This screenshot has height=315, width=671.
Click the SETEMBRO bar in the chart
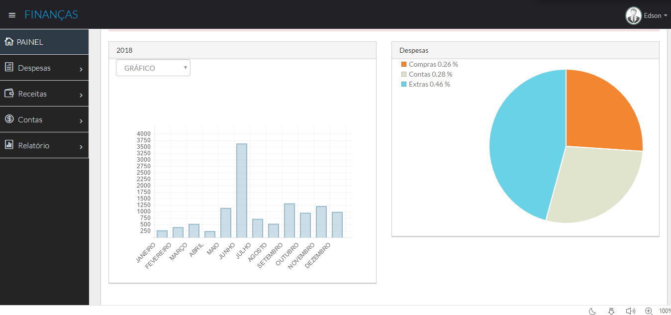[x=289, y=220]
